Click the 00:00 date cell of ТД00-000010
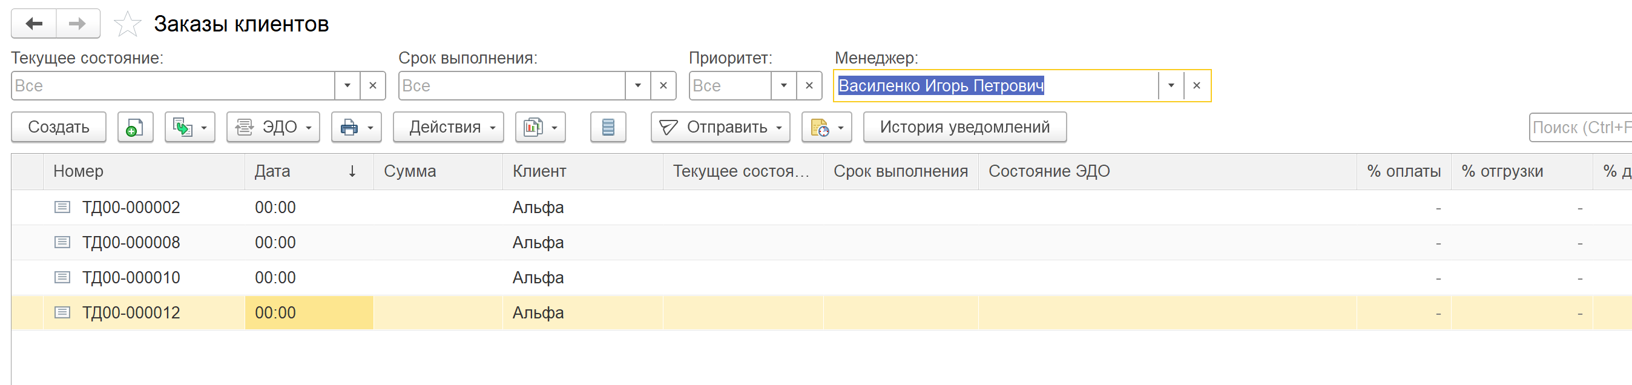The image size is (1632, 385). click(x=309, y=277)
